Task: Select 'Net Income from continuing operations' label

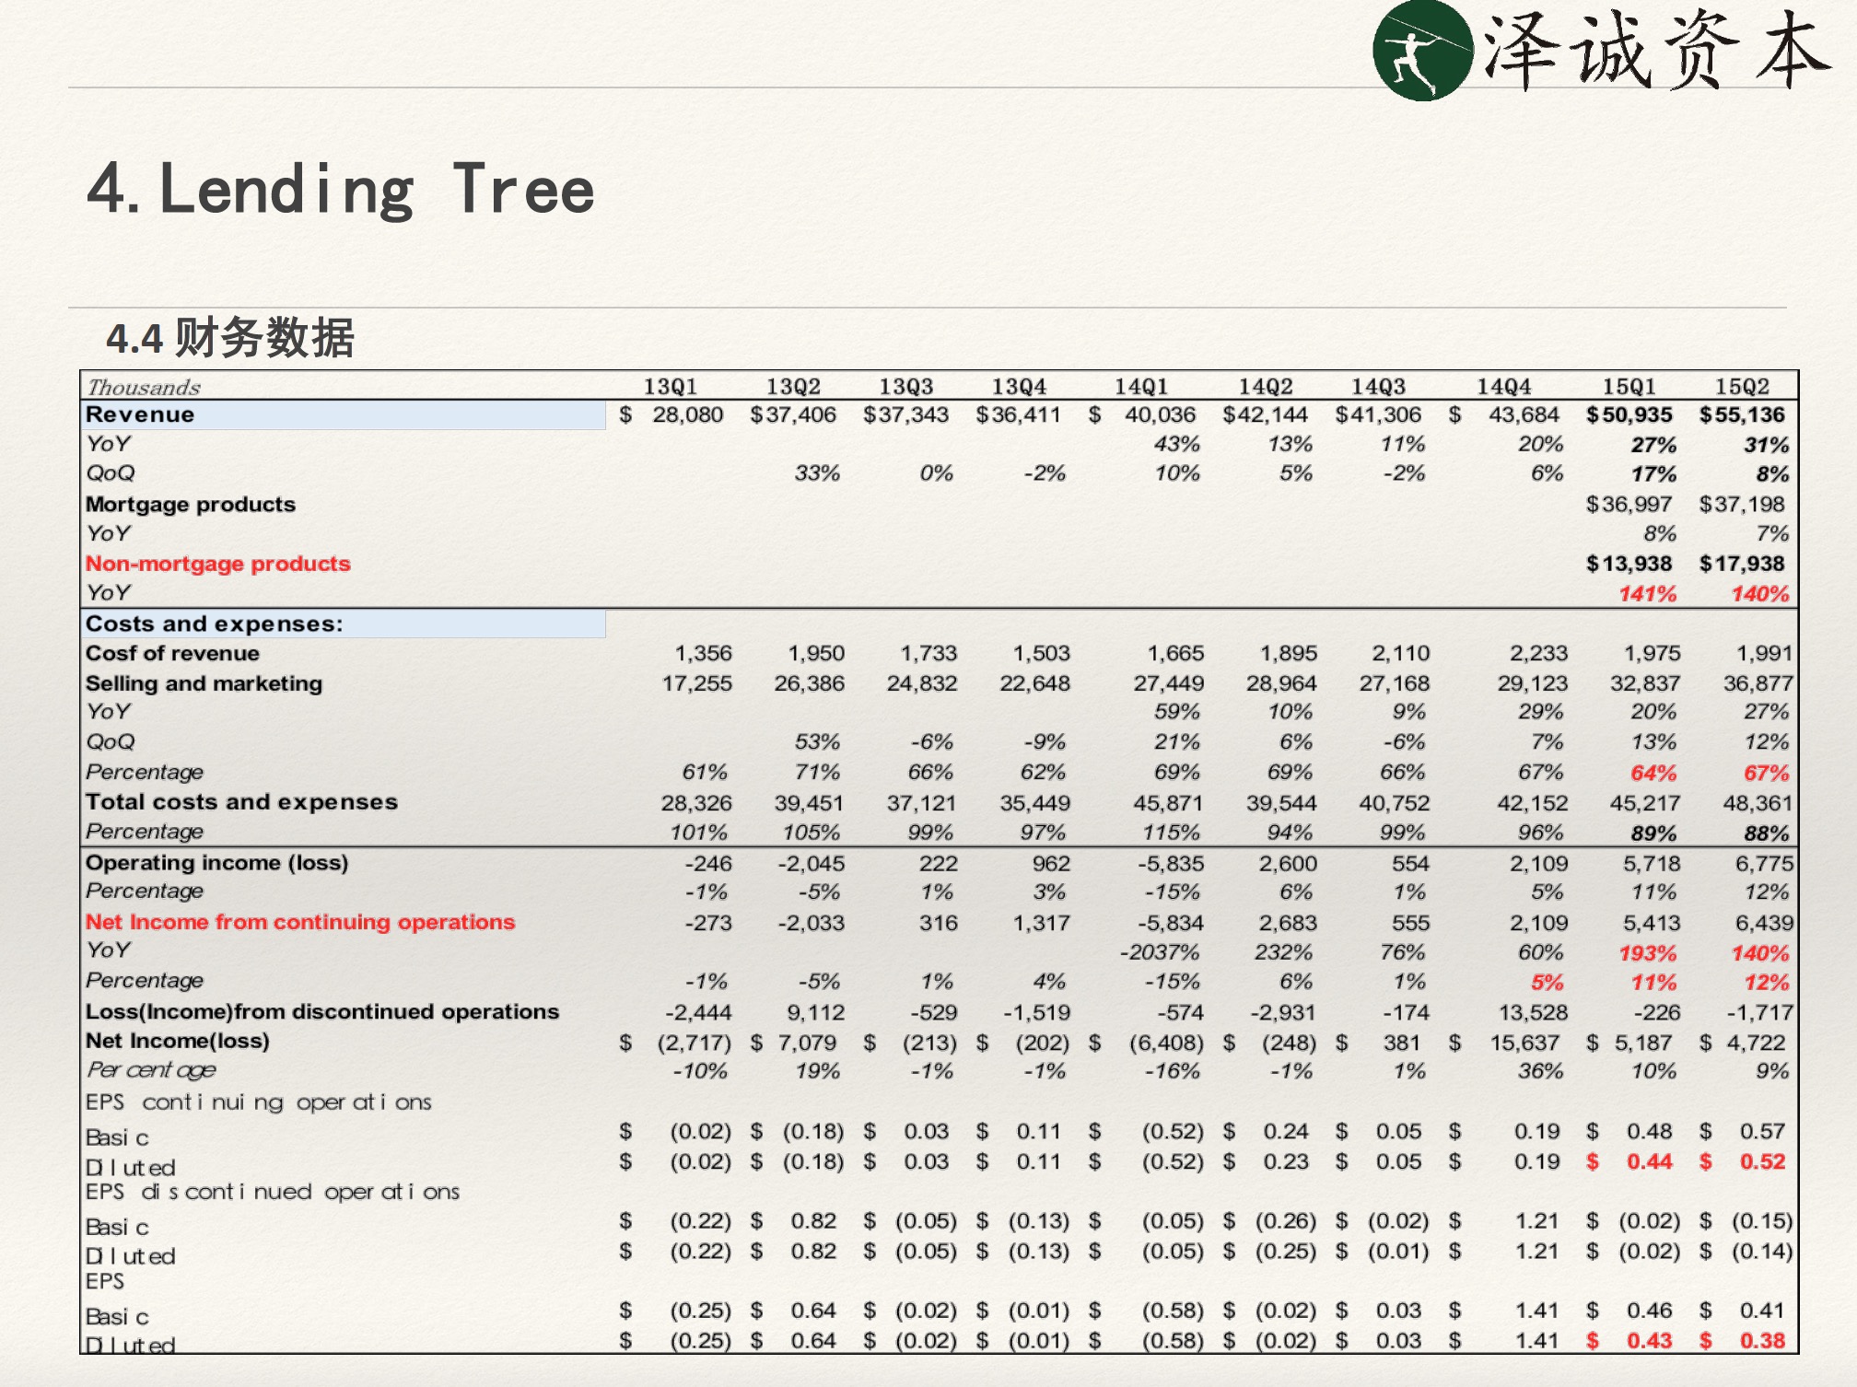Action: click(300, 922)
